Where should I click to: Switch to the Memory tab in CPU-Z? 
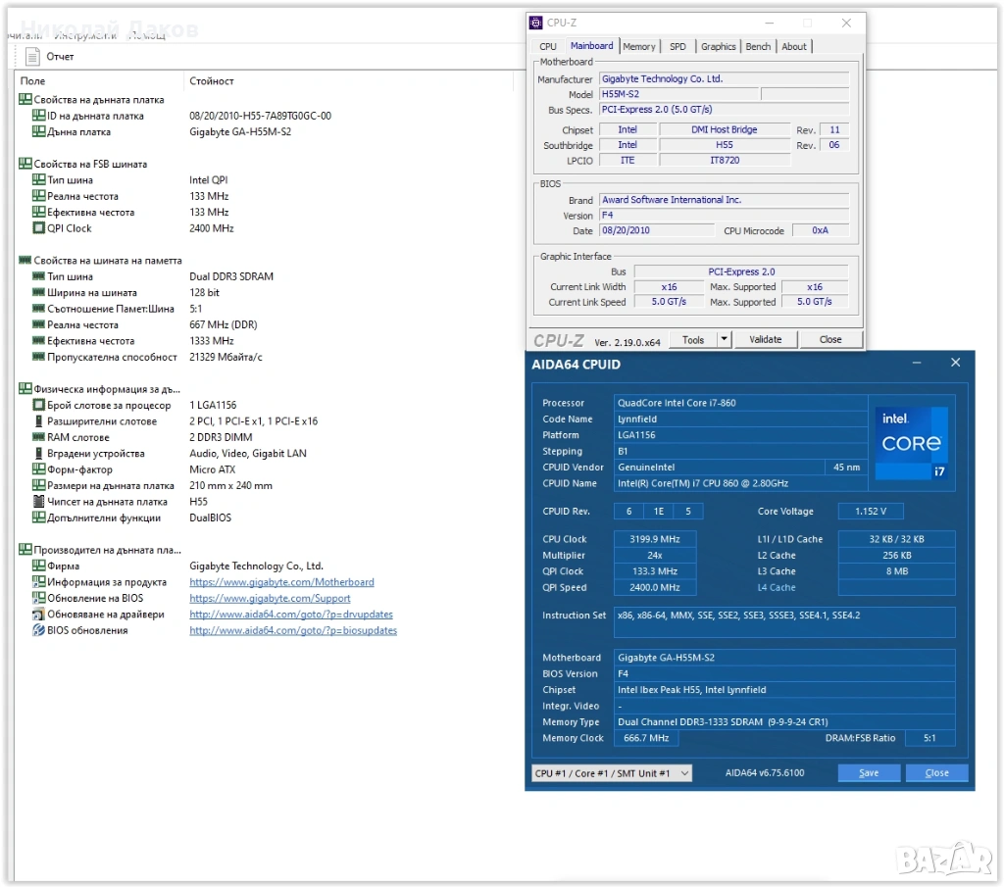pos(639,46)
